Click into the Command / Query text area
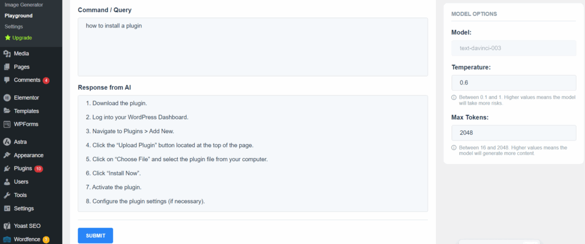585x244 pixels. [253, 47]
